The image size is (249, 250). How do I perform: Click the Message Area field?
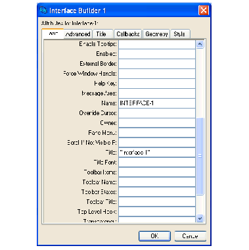[x=157, y=93]
